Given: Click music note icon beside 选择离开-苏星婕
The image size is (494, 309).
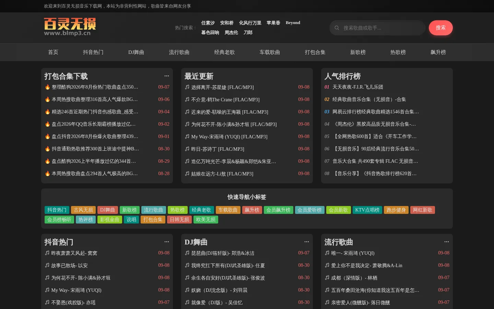Looking at the screenshot, I should (x=187, y=87).
